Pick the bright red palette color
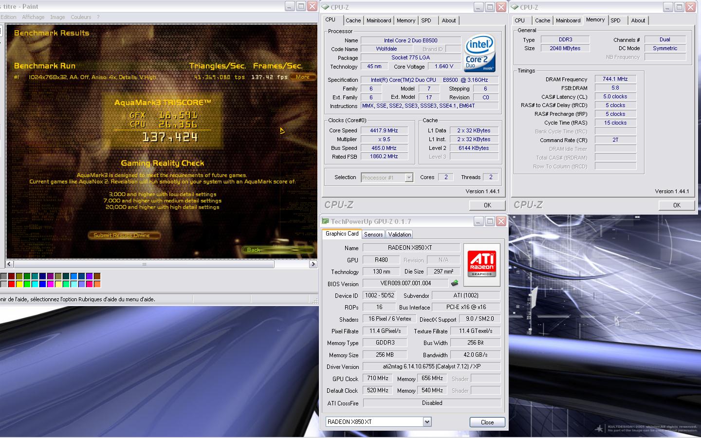 11,284
